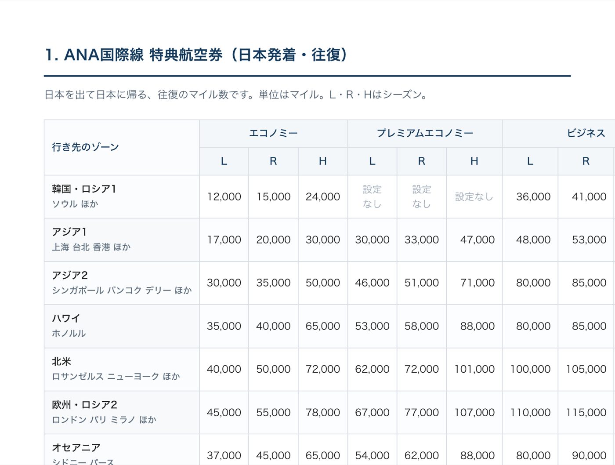Click '110,000' in the 欧州・ロシア2 row
This screenshot has width=615, height=465.
click(x=530, y=413)
